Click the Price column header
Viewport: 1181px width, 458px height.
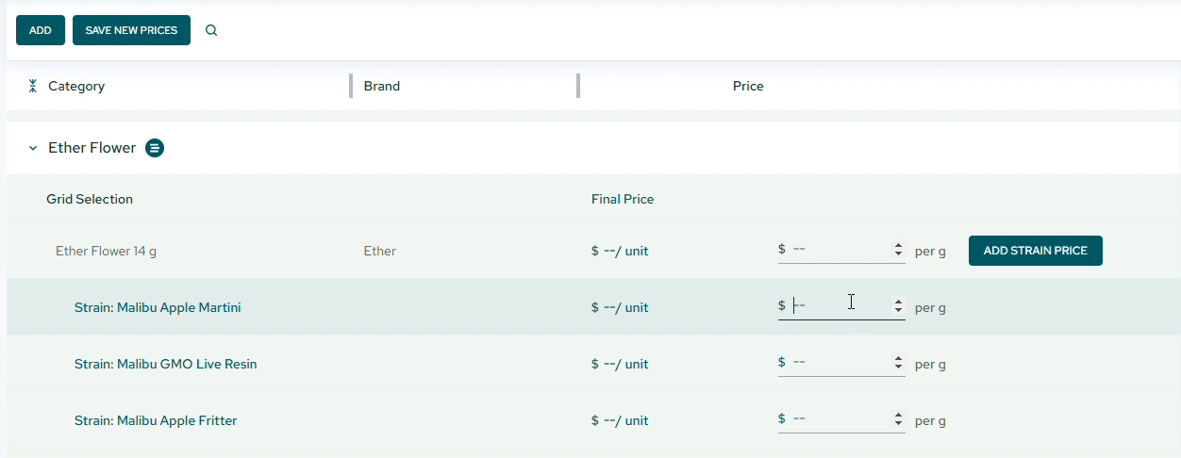click(x=748, y=86)
